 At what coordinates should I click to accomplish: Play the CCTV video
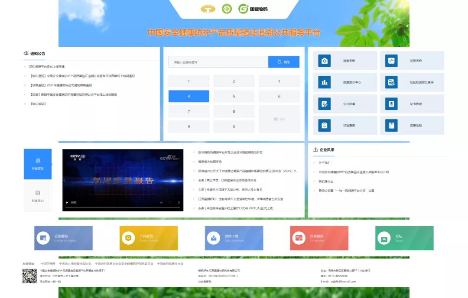tap(67, 203)
